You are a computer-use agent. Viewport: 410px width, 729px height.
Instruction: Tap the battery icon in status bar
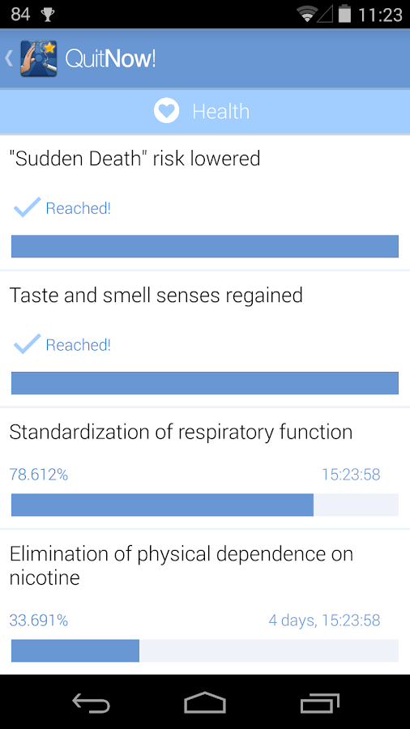point(344,14)
